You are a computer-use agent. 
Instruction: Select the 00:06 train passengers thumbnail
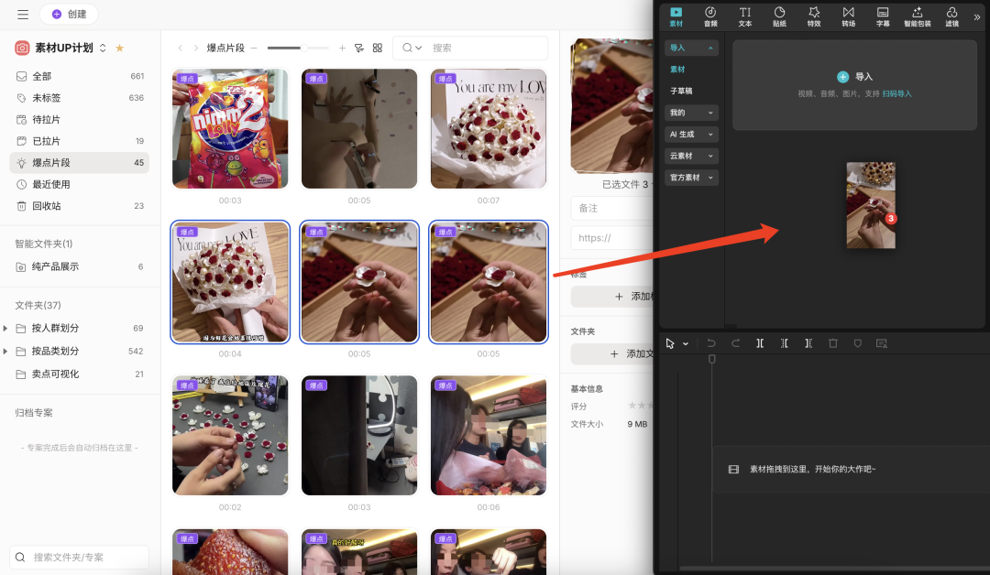click(x=489, y=435)
